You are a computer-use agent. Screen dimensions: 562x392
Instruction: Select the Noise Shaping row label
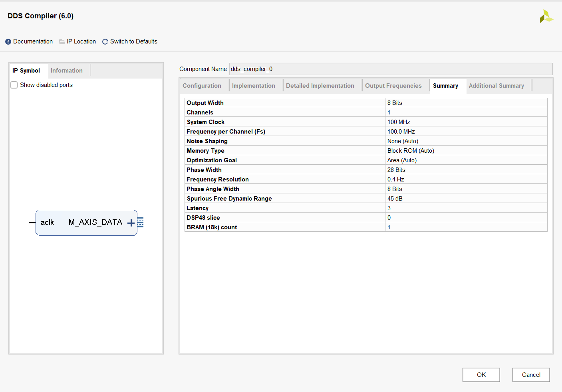[207, 141]
